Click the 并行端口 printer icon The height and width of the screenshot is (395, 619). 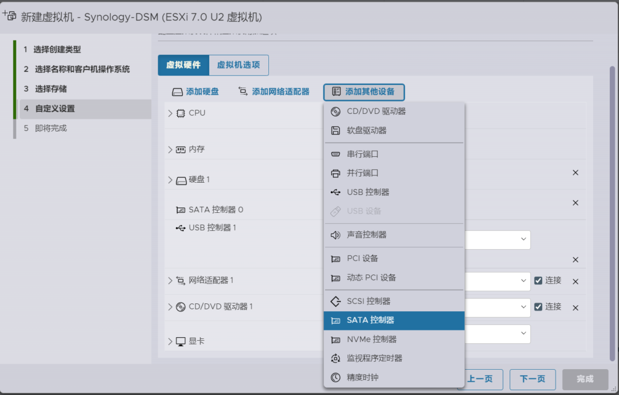(x=335, y=173)
